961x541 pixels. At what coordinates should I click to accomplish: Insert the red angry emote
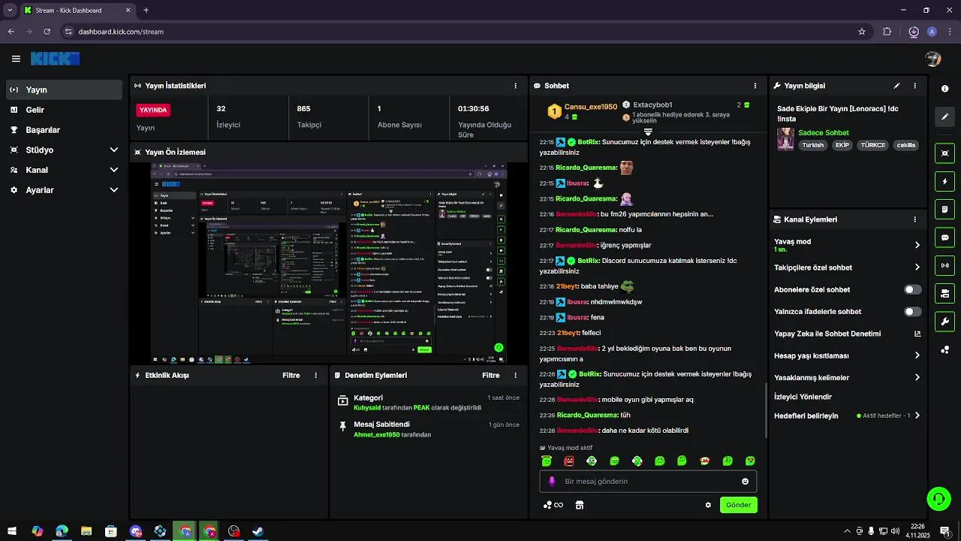coord(569,461)
